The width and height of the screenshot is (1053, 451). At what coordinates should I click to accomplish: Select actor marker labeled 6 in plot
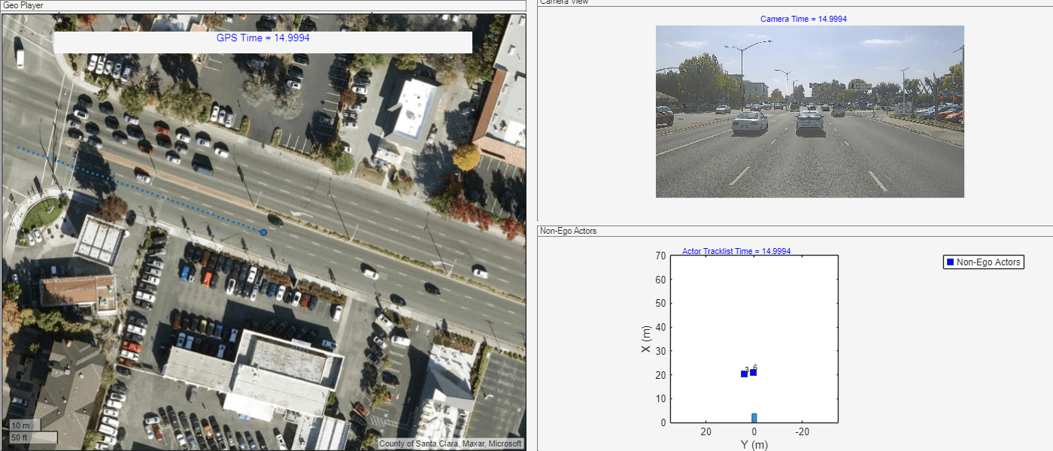(x=753, y=372)
